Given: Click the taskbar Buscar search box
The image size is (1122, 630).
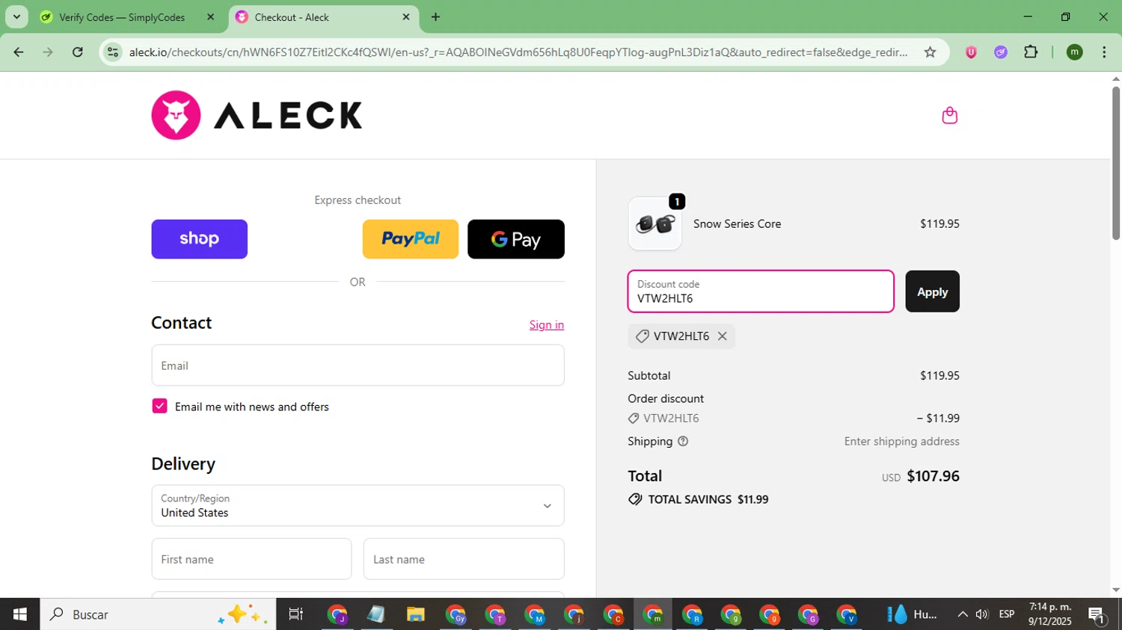Looking at the screenshot, I should (x=158, y=614).
